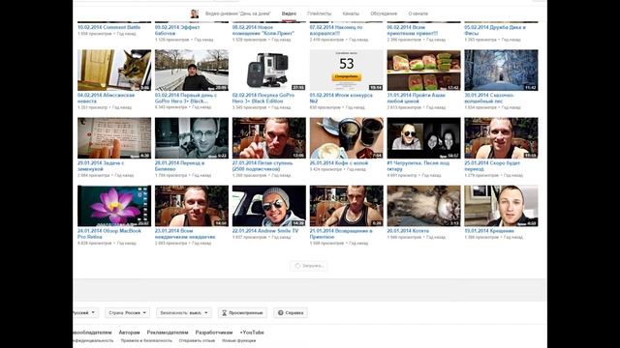
Task: Switch to the Обсуждение tab
Action: (384, 14)
